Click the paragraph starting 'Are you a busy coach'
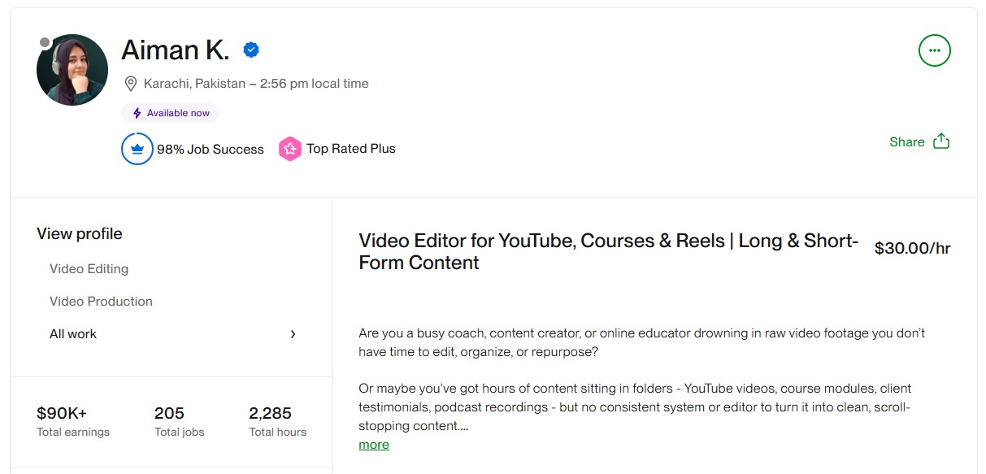Screen dimensions: 986x474 (642, 342)
